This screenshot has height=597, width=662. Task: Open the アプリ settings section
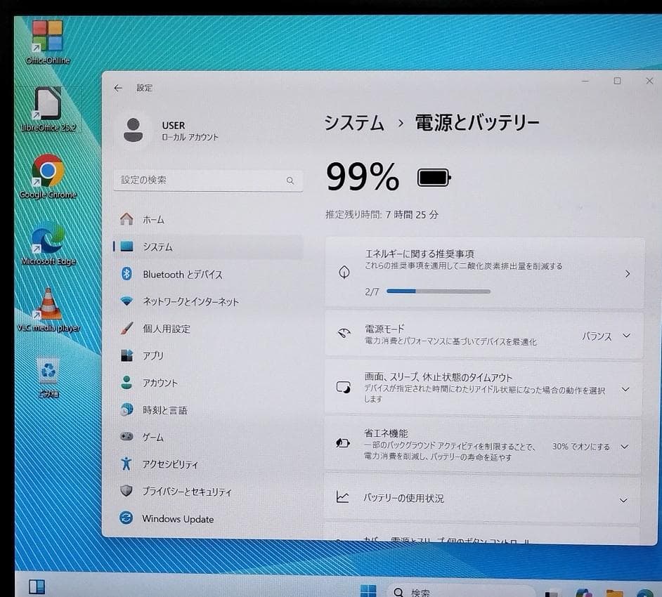tap(156, 355)
